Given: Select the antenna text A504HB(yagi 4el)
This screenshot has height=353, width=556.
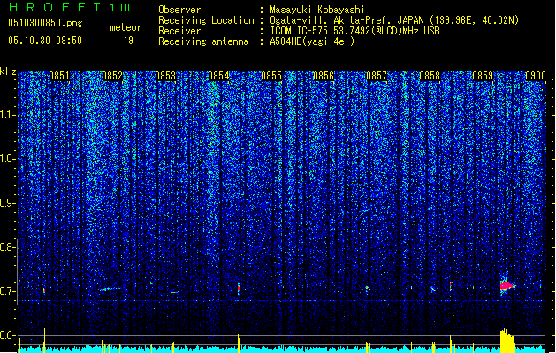Looking at the screenshot, I should pyautogui.click(x=312, y=41).
